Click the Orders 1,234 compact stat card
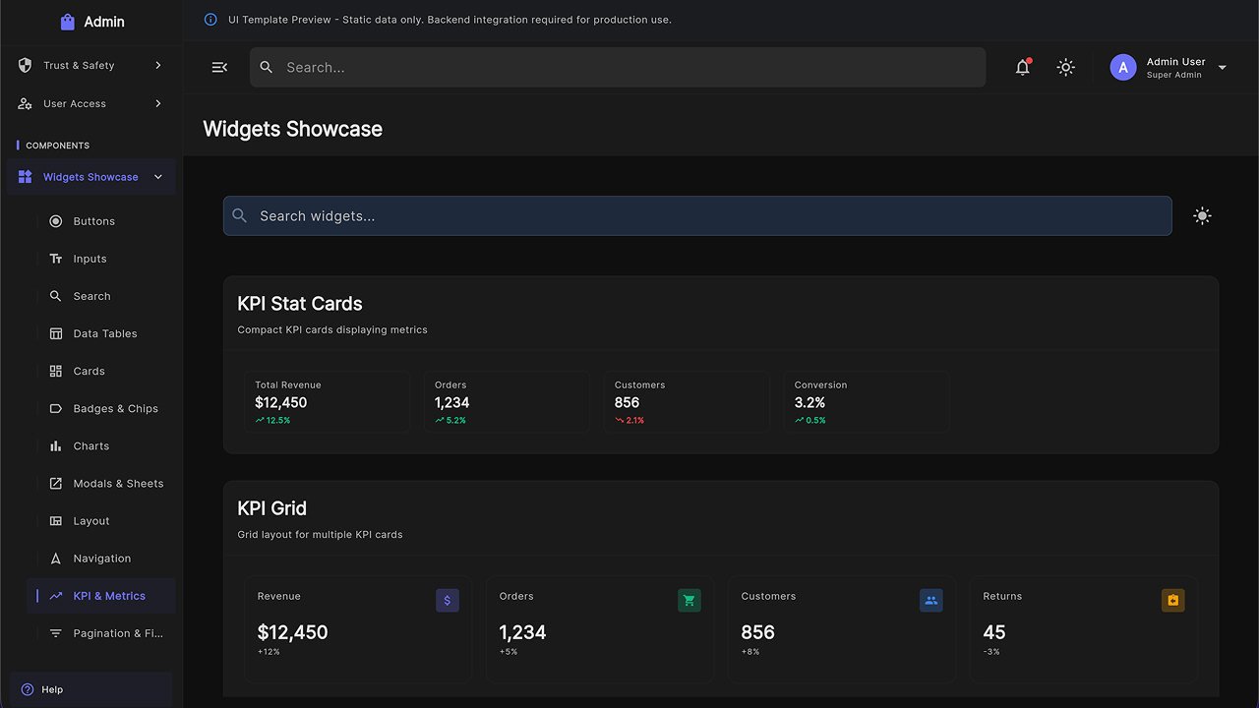This screenshot has height=708, width=1259. (508, 401)
